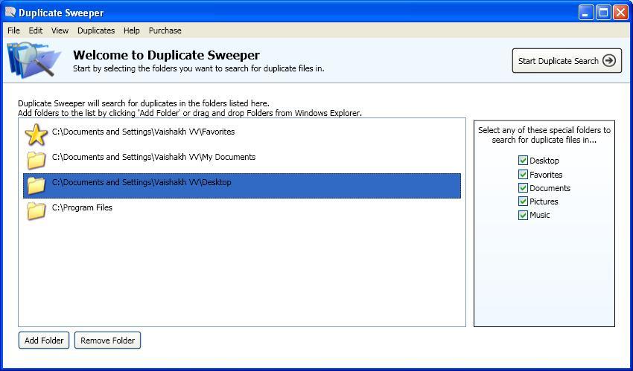Click the folder icon next to C:\Program Files
This screenshot has width=633, height=371.
point(36,210)
